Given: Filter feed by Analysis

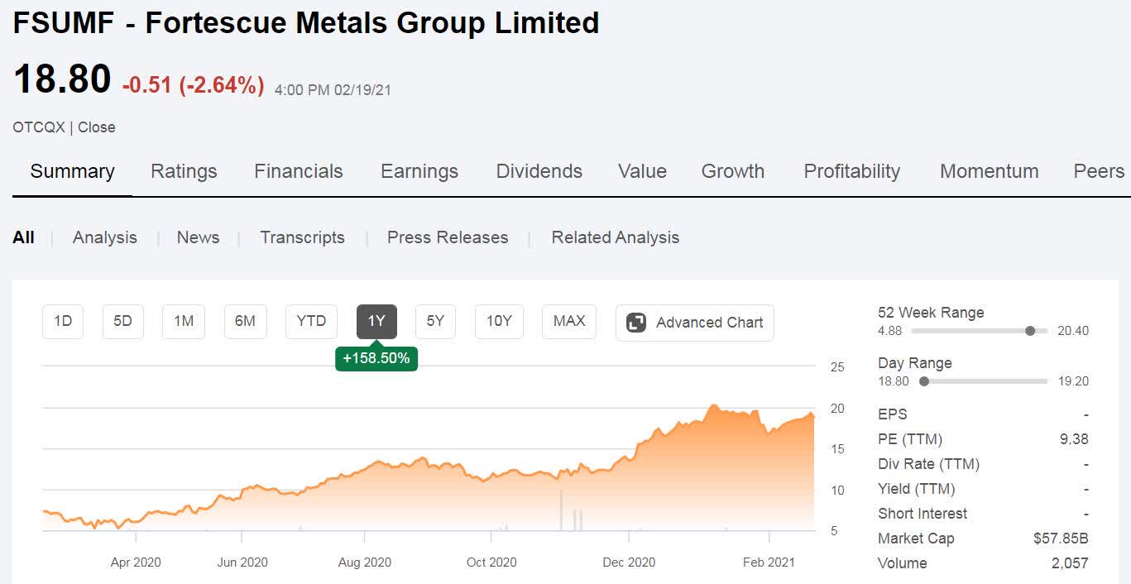Looking at the screenshot, I should click(105, 237).
